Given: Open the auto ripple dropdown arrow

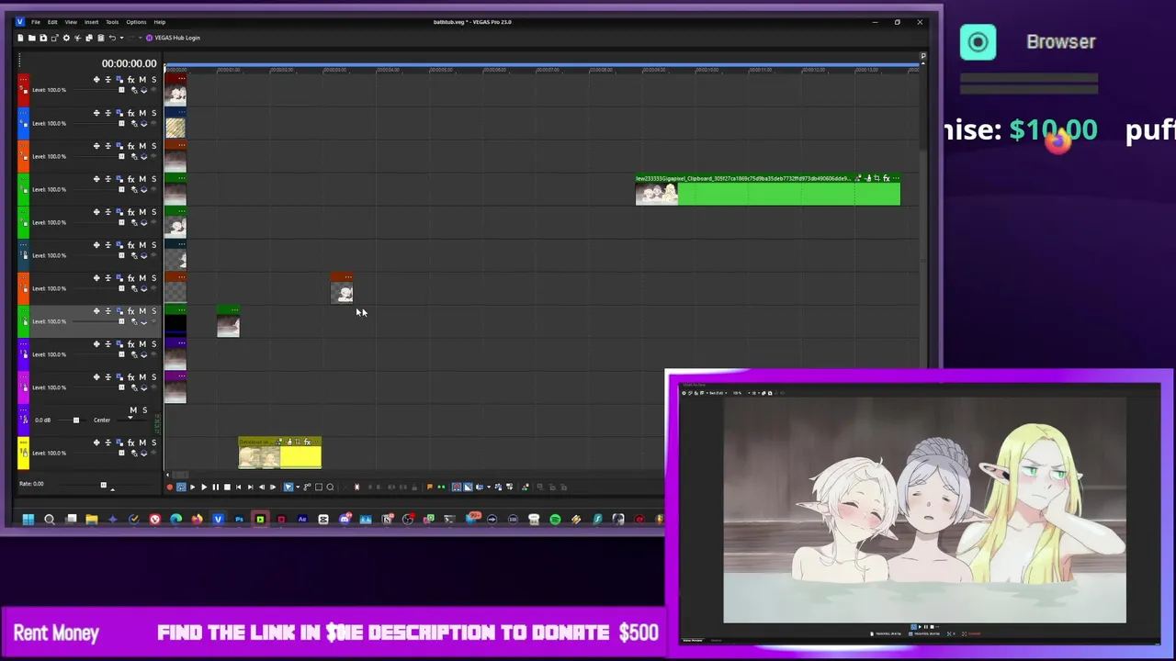Looking at the screenshot, I should [489, 487].
